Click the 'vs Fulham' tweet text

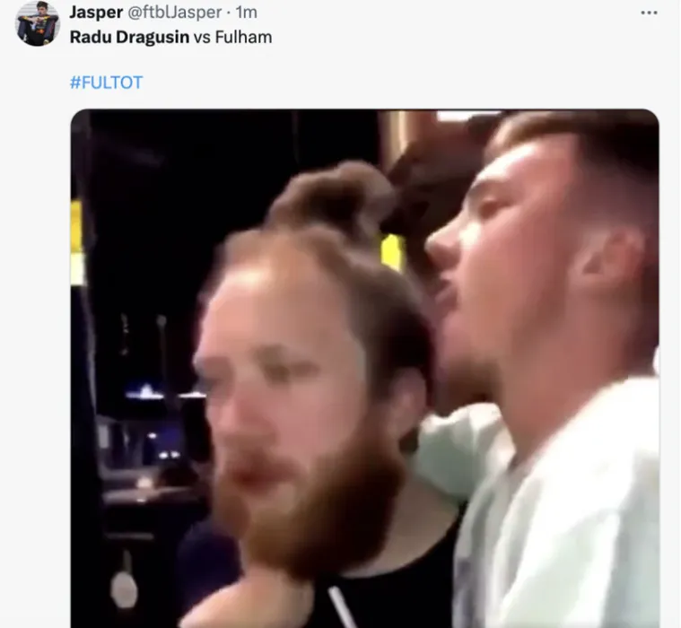click(232, 37)
